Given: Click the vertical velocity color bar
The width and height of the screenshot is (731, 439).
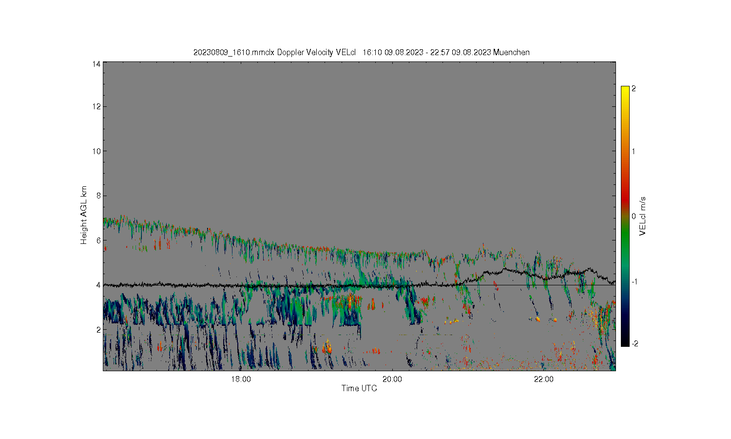Looking at the screenshot, I should coord(625,216).
